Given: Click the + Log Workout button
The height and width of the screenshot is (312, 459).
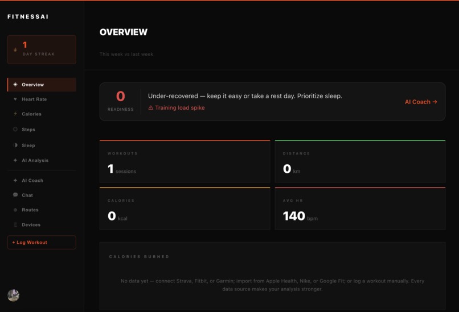Looking at the screenshot, I should (42, 243).
